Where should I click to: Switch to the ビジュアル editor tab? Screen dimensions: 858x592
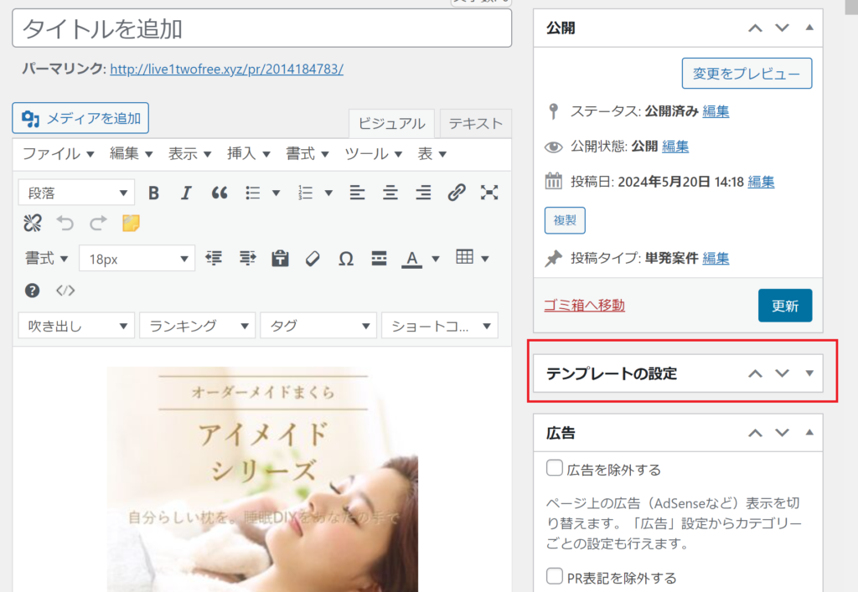[x=391, y=124]
